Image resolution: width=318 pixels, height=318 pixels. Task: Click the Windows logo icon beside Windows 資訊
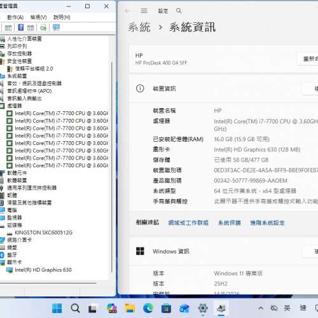click(x=140, y=251)
